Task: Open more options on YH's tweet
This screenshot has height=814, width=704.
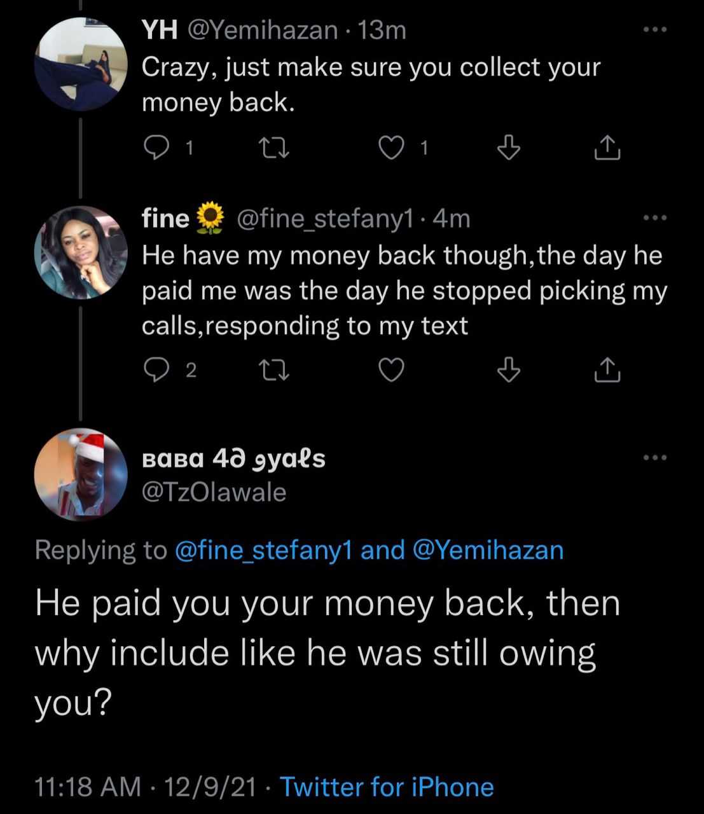Action: click(655, 29)
